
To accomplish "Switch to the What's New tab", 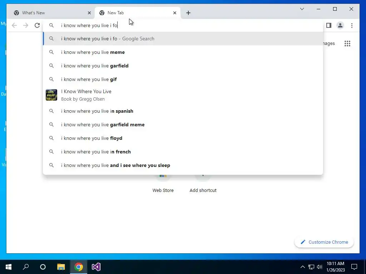I will coord(51,13).
